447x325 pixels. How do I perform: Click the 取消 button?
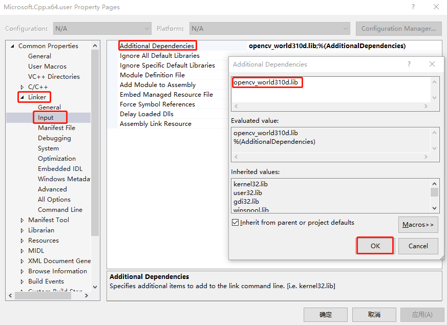pos(374,315)
